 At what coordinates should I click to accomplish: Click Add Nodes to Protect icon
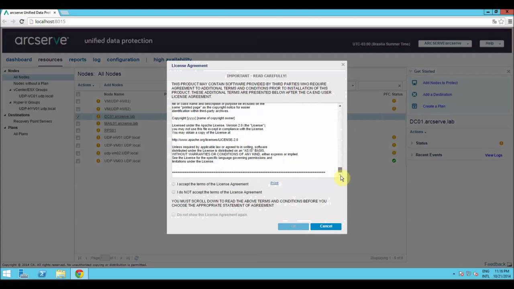414,83
